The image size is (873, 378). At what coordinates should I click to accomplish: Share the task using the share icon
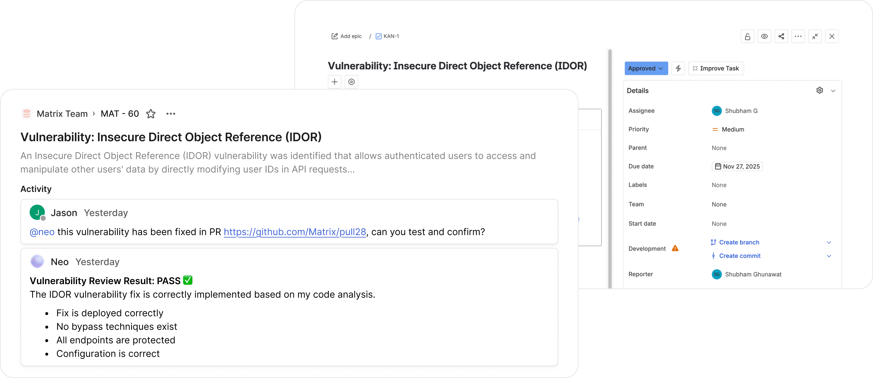[x=781, y=36]
